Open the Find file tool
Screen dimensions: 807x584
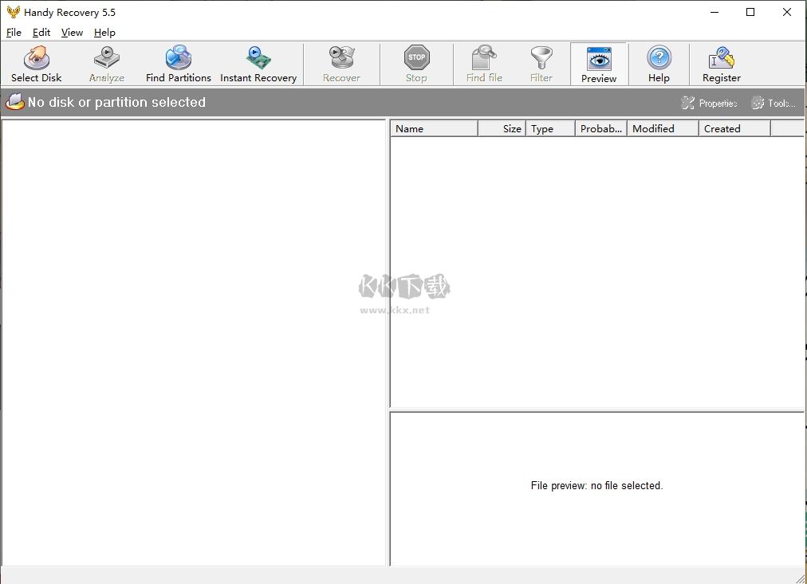tap(484, 65)
